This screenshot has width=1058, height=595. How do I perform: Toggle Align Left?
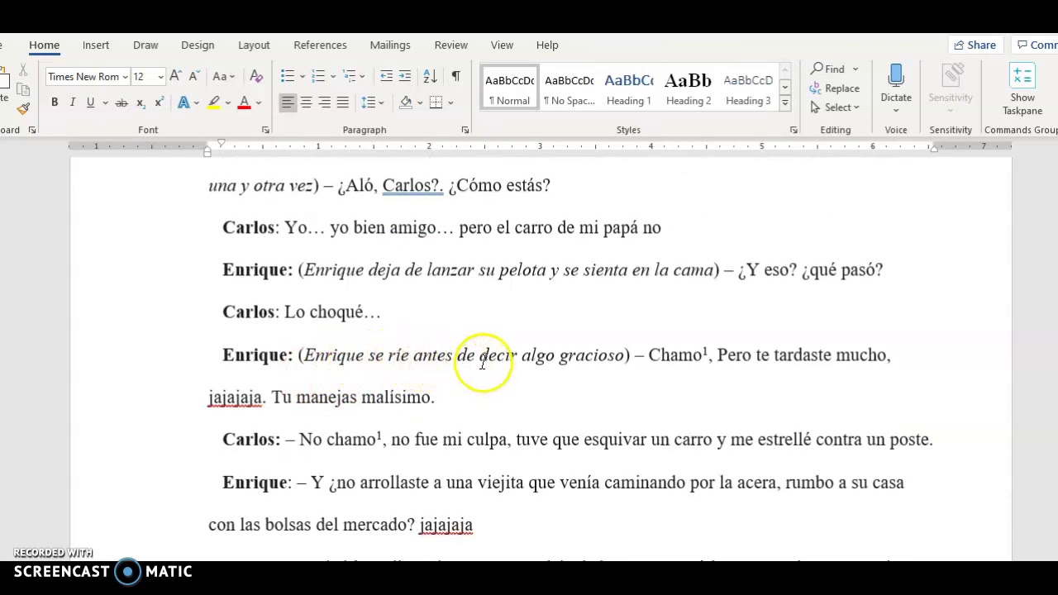click(x=288, y=102)
